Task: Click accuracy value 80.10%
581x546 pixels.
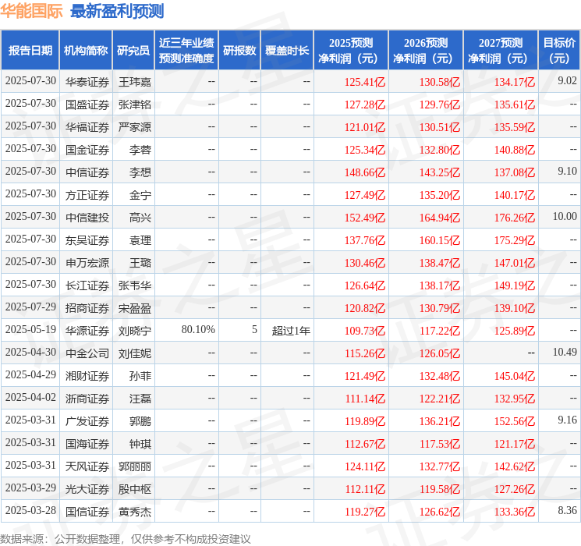Action: [198, 329]
